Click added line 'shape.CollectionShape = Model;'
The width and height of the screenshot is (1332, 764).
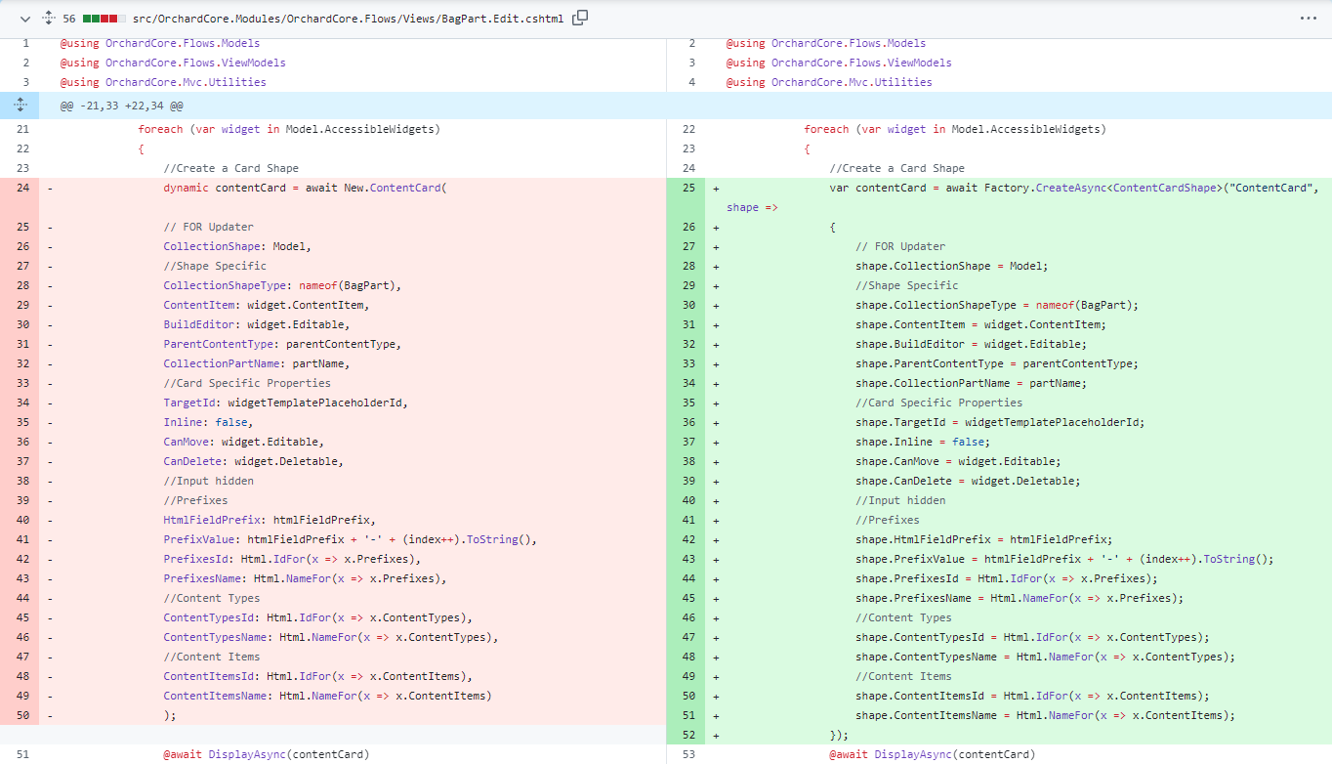coord(951,266)
